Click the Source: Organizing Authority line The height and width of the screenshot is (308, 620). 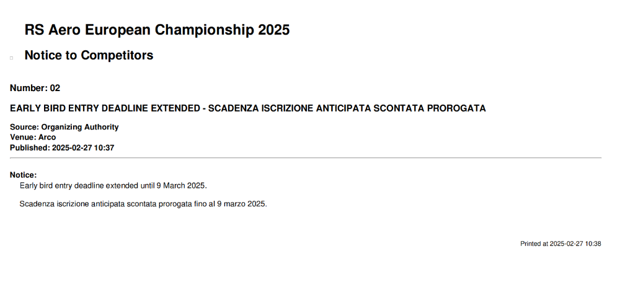tap(64, 127)
